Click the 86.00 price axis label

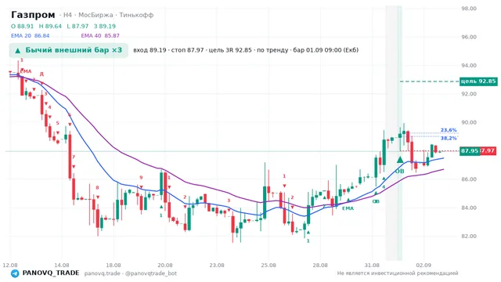pos(469,179)
